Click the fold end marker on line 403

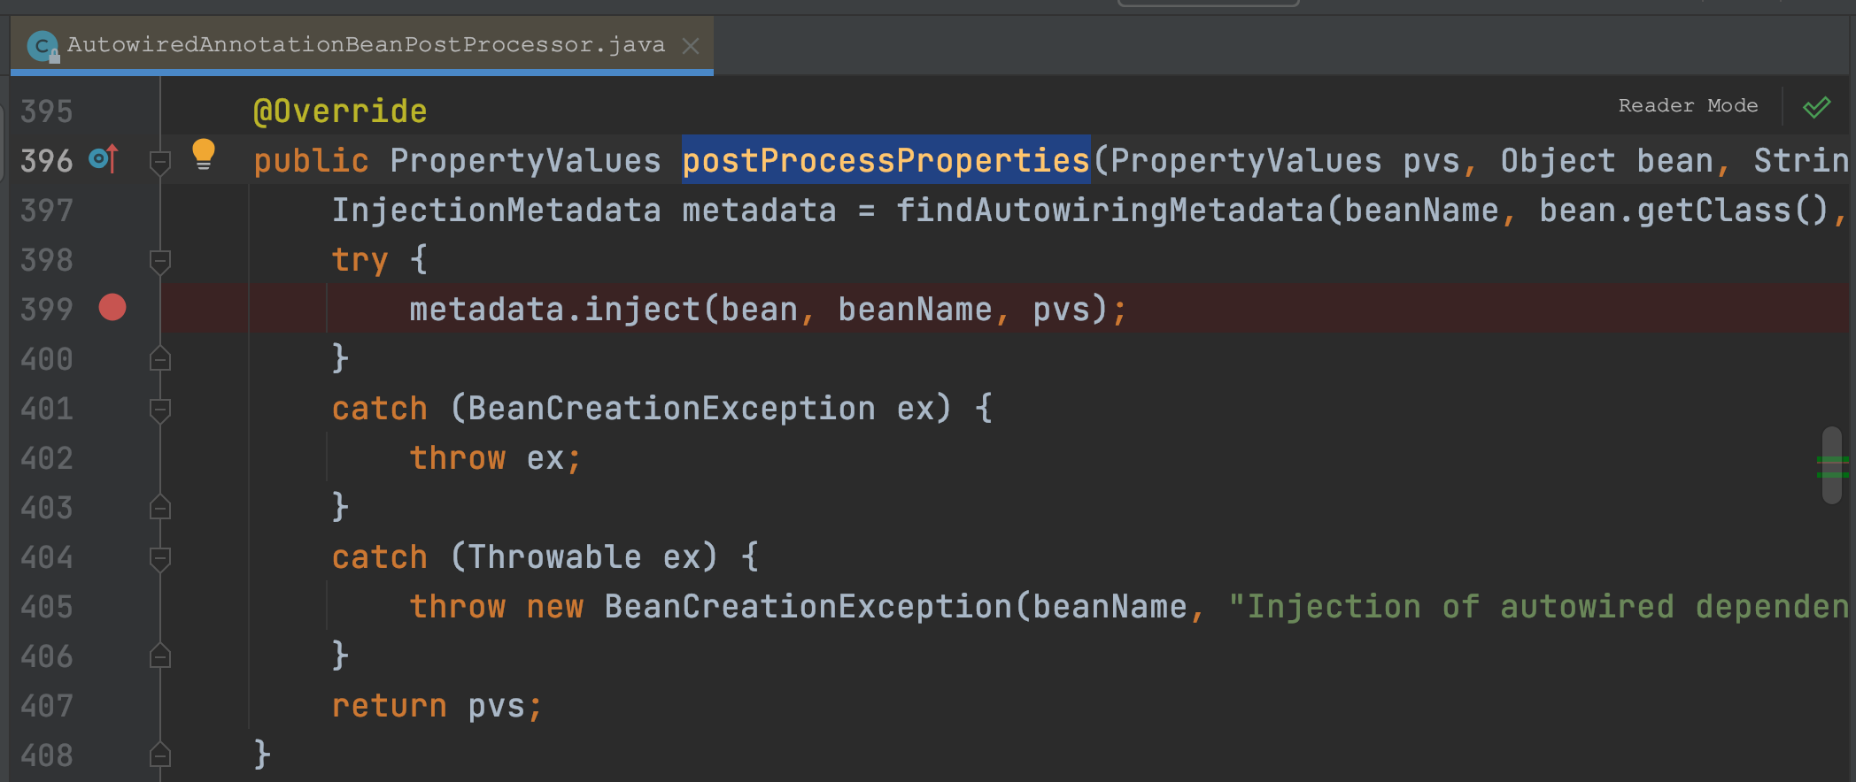click(160, 507)
